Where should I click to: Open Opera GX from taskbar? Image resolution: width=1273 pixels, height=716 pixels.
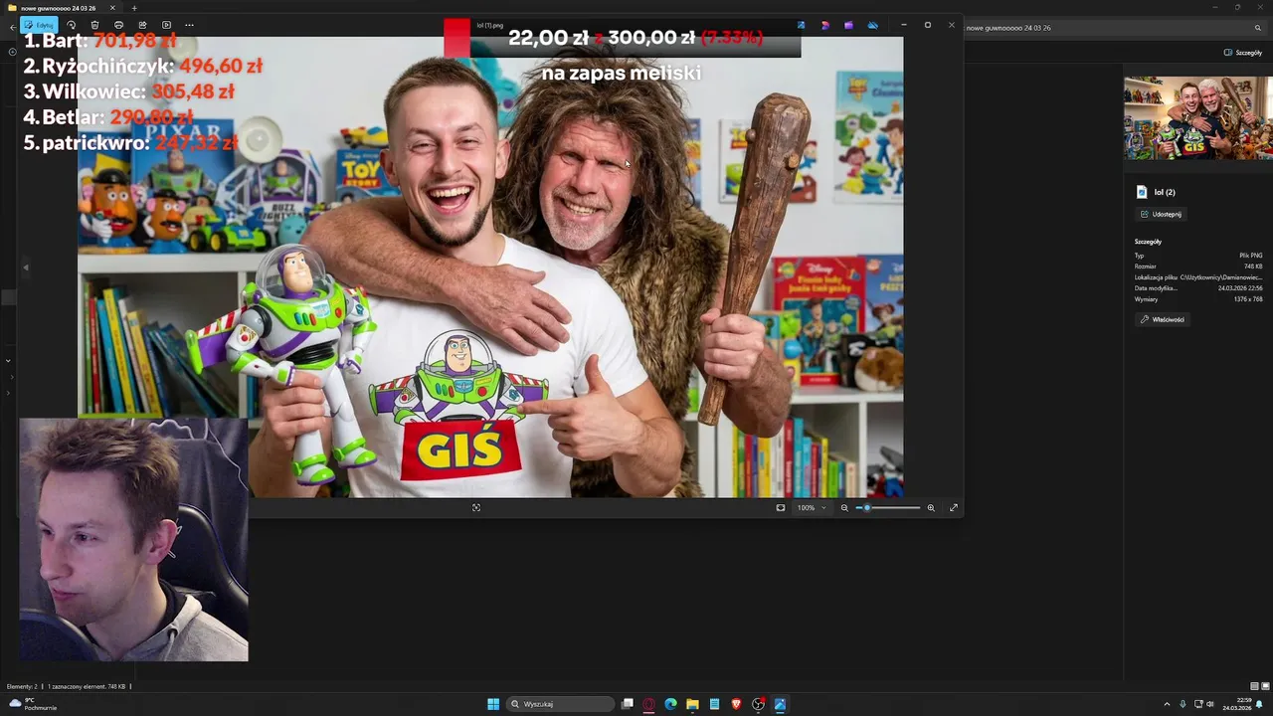point(649,704)
